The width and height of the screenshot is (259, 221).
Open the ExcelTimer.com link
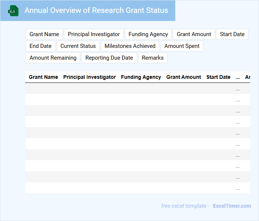[232, 206]
